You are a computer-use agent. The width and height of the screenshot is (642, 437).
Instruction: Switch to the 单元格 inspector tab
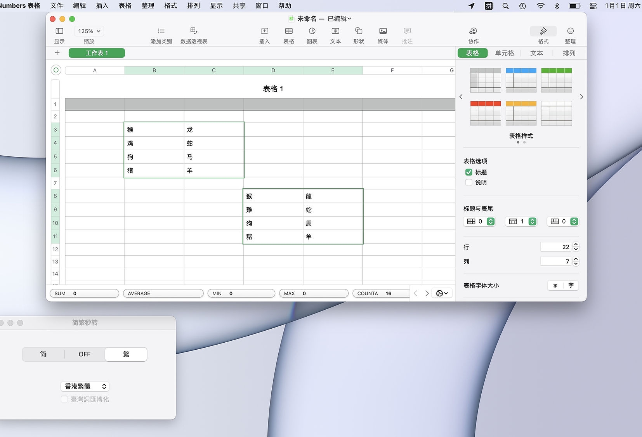tap(504, 53)
